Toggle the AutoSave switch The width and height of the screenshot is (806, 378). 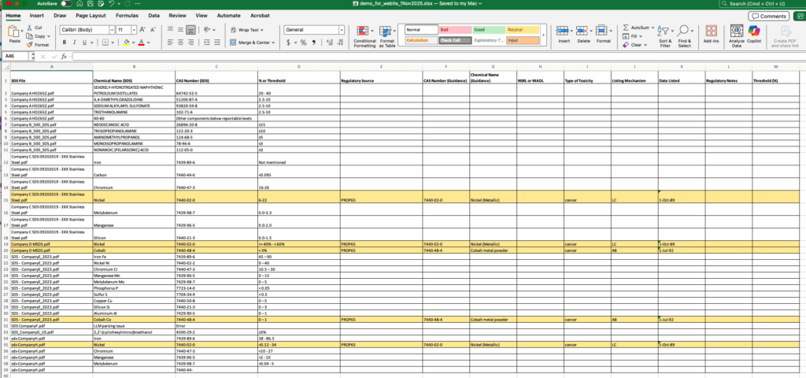click(66, 4)
